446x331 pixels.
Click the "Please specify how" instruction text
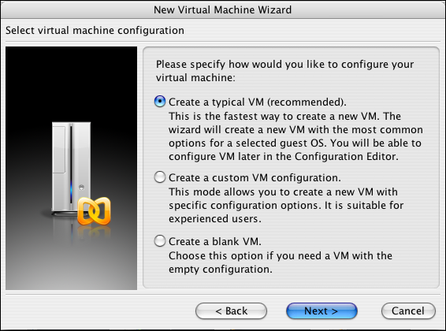[x=284, y=71]
